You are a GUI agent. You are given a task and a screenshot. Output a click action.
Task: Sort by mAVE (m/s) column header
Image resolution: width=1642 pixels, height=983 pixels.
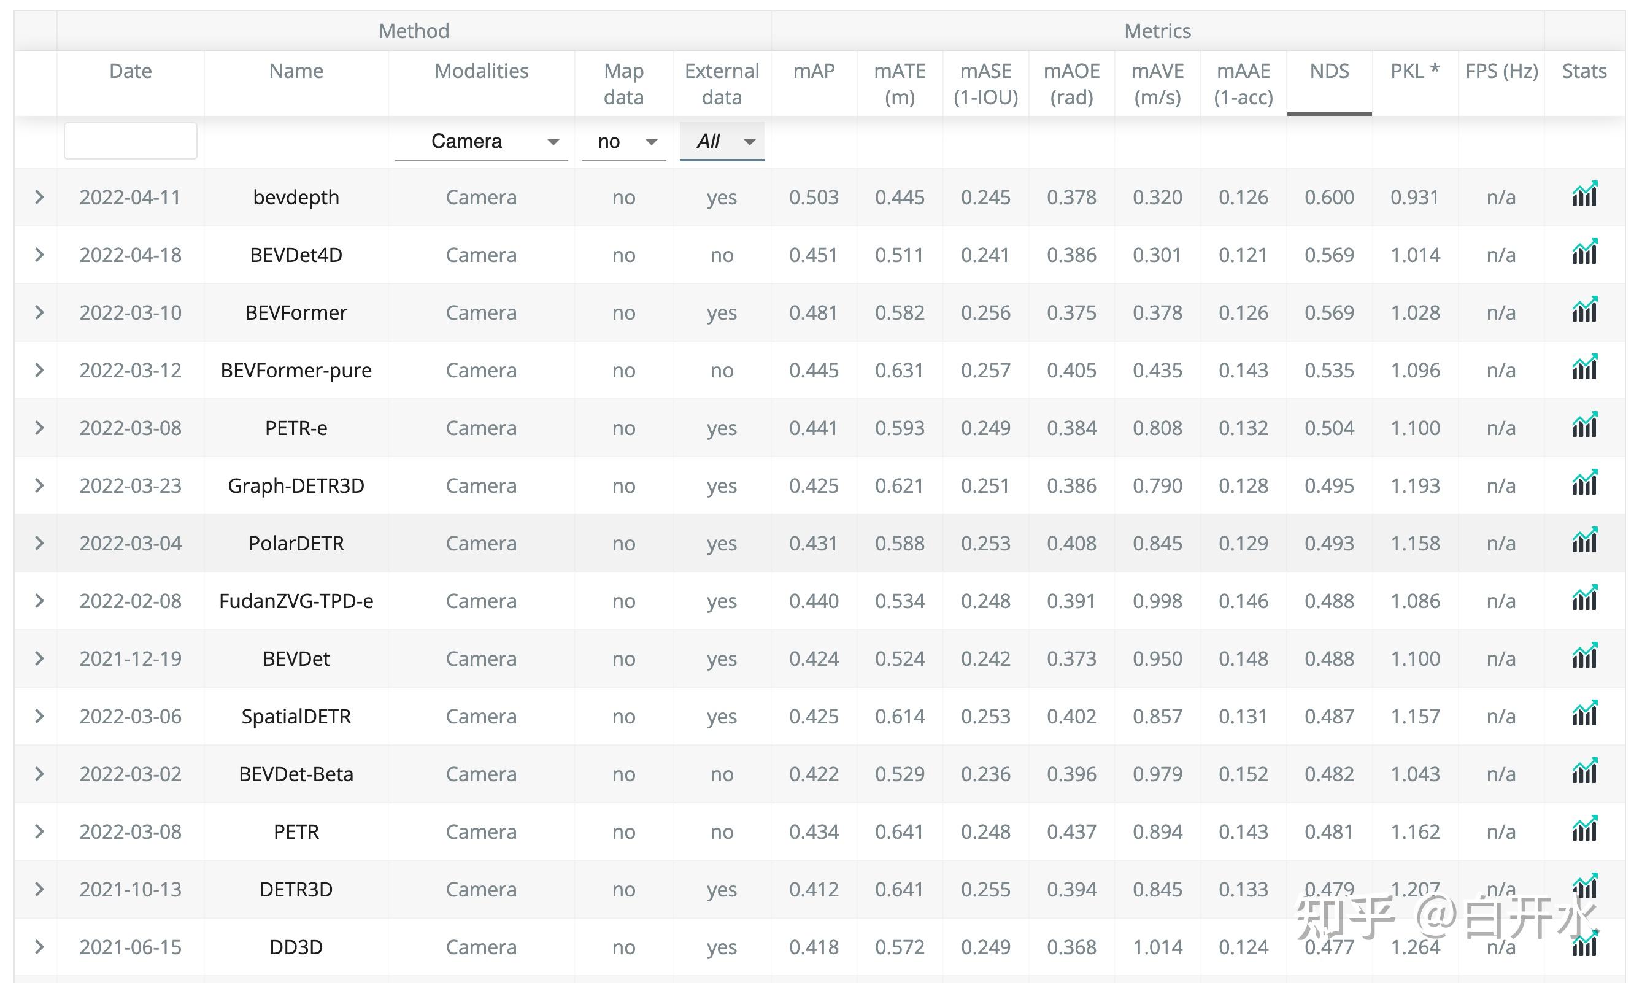[x=1157, y=83]
